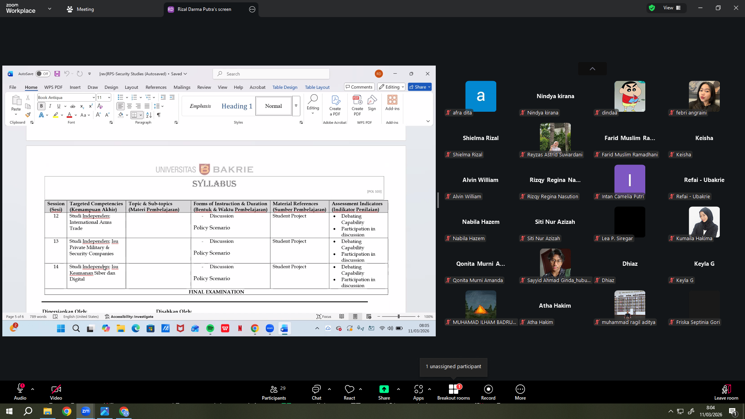The image size is (745, 419).
Task: Toggle Subscript formatting
Action: point(82,106)
